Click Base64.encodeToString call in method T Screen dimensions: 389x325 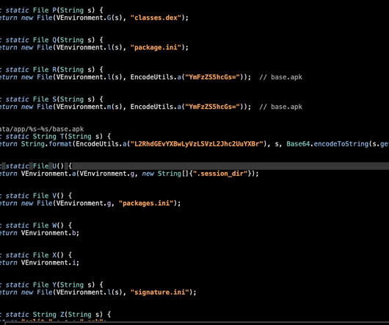tap(327, 144)
